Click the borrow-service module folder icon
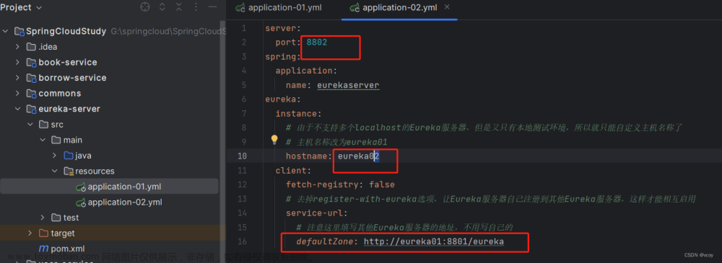The height and width of the screenshot is (263, 722). (x=31, y=78)
